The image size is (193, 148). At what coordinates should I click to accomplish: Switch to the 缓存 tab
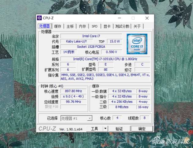click(58, 26)
